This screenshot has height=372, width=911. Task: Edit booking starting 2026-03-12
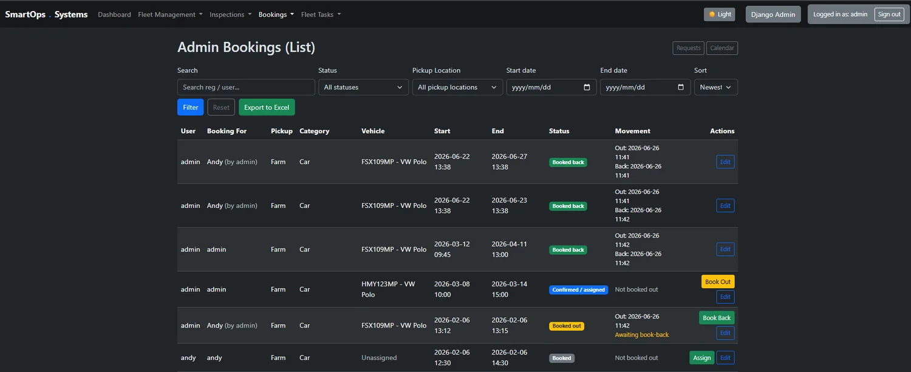point(725,249)
